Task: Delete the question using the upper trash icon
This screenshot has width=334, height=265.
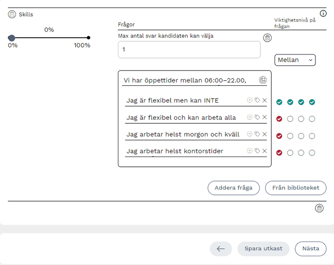Action: [267, 38]
